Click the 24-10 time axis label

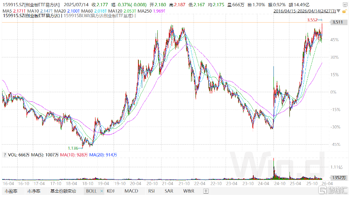pyautogui.click(x=280, y=184)
